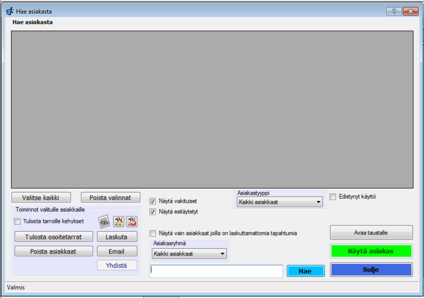This screenshot has width=424, height=298.
Task: Open the Asiakastyyppi dropdown
Action: pyautogui.click(x=280, y=202)
